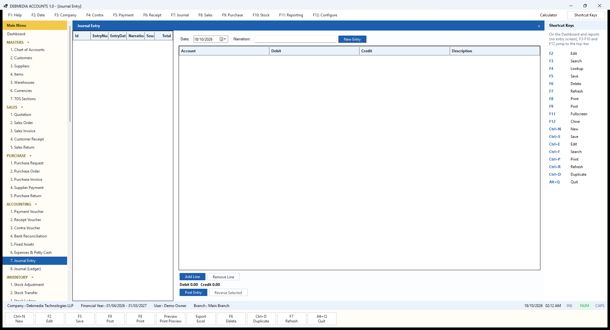
Task: Open the F7: Journal menu
Action: pyautogui.click(x=180, y=15)
